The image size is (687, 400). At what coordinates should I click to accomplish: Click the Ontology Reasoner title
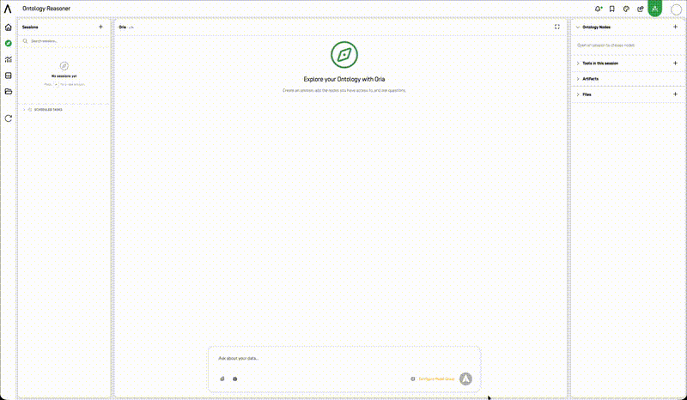46,9
